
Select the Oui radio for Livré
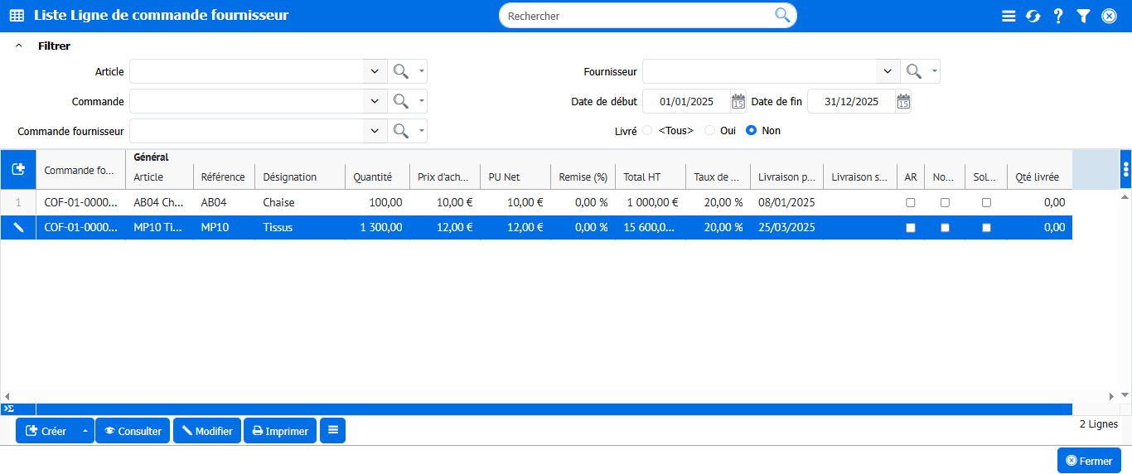709,131
